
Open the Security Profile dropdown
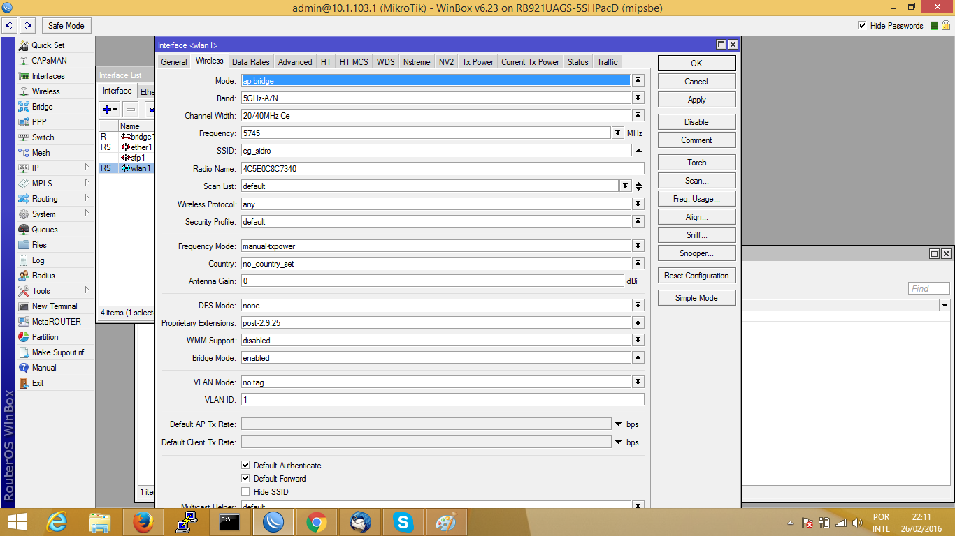pos(638,222)
